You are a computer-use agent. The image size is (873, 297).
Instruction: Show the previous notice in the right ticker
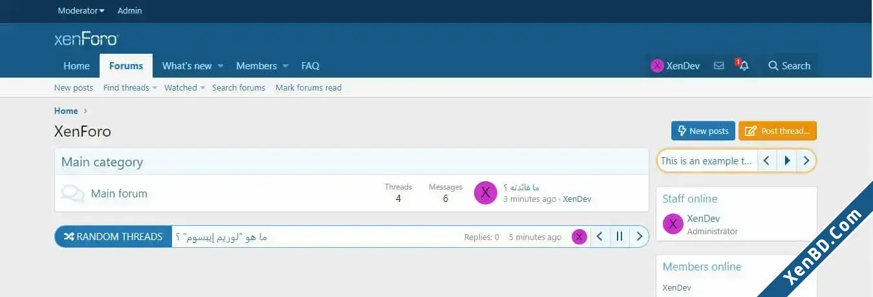766,160
